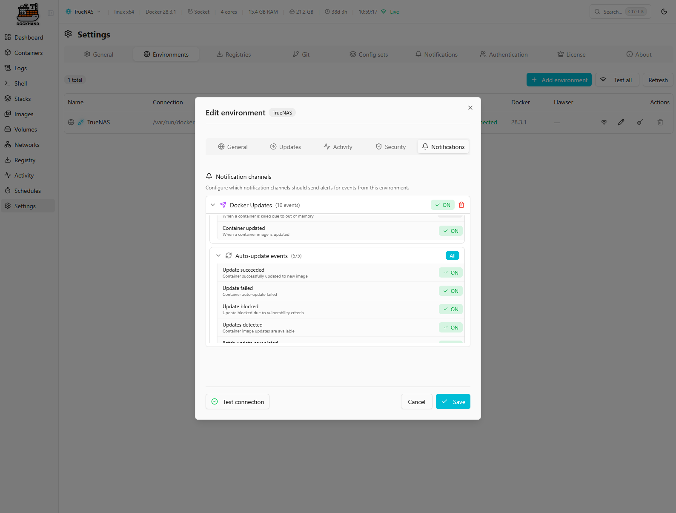The height and width of the screenshot is (513, 676).
Task: Click the Save button
Action: [453, 401]
